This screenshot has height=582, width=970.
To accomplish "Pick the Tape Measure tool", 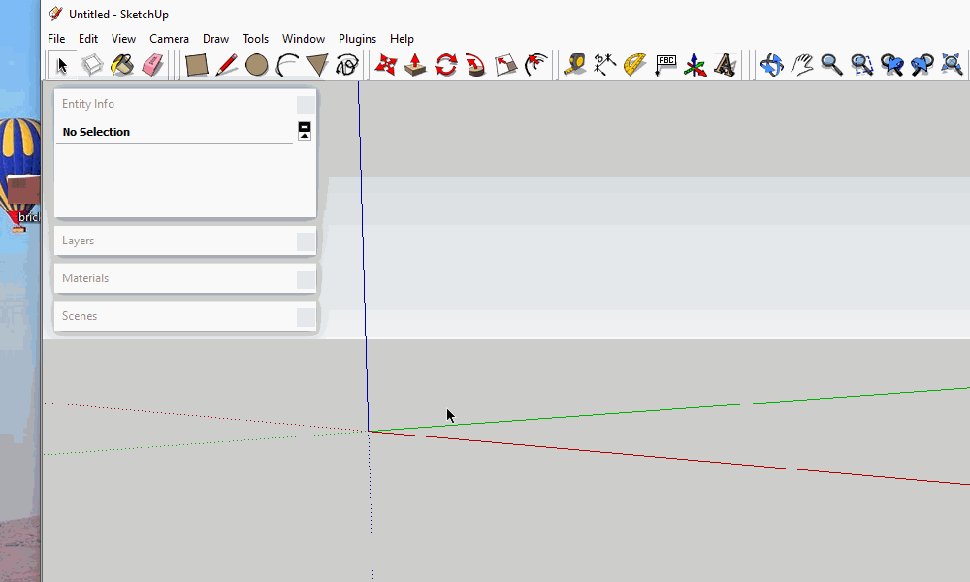I will [x=574, y=65].
